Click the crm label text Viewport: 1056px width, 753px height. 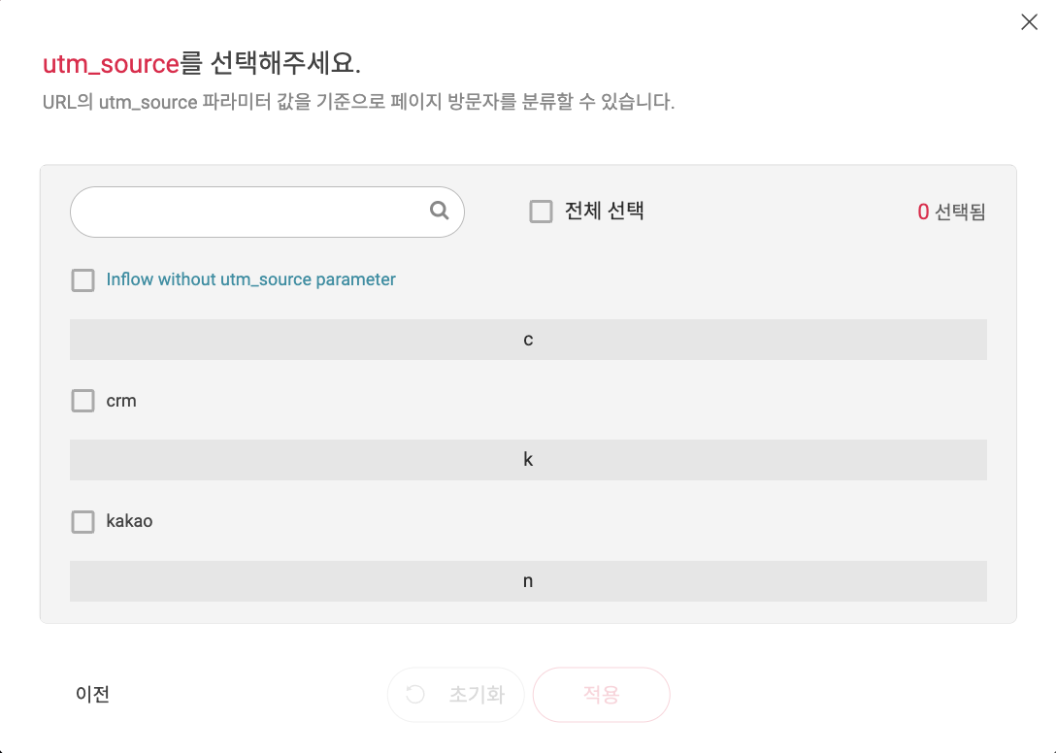coord(121,401)
